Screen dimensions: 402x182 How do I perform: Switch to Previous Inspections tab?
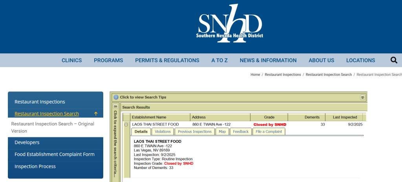pyautogui.click(x=195, y=131)
